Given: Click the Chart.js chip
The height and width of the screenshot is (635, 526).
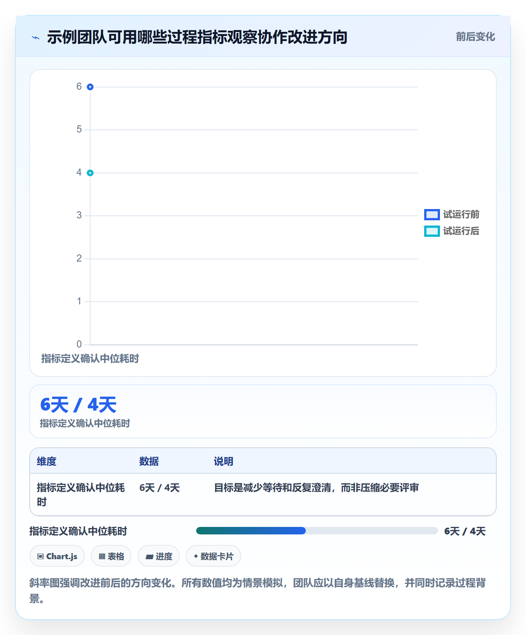Looking at the screenshot, I should point(57,556).
